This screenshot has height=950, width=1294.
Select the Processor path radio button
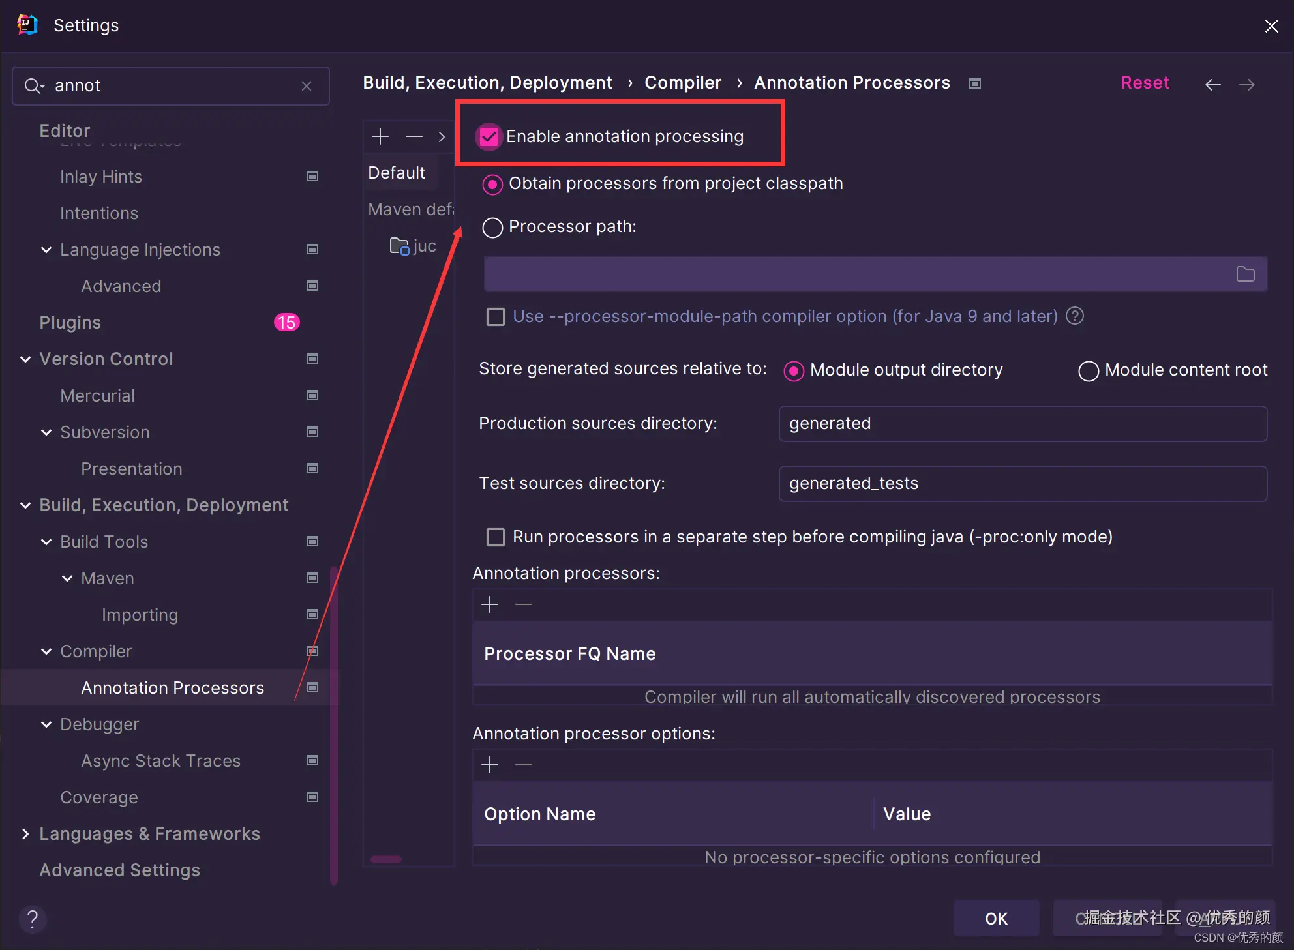click(492, 228)
